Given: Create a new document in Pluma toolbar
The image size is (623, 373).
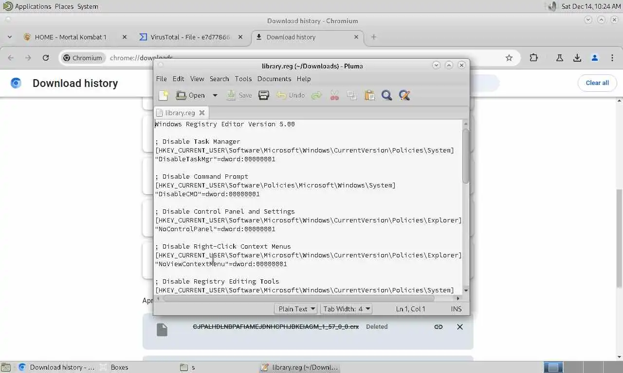Looking at the screenshot, I should click(164, 95).
